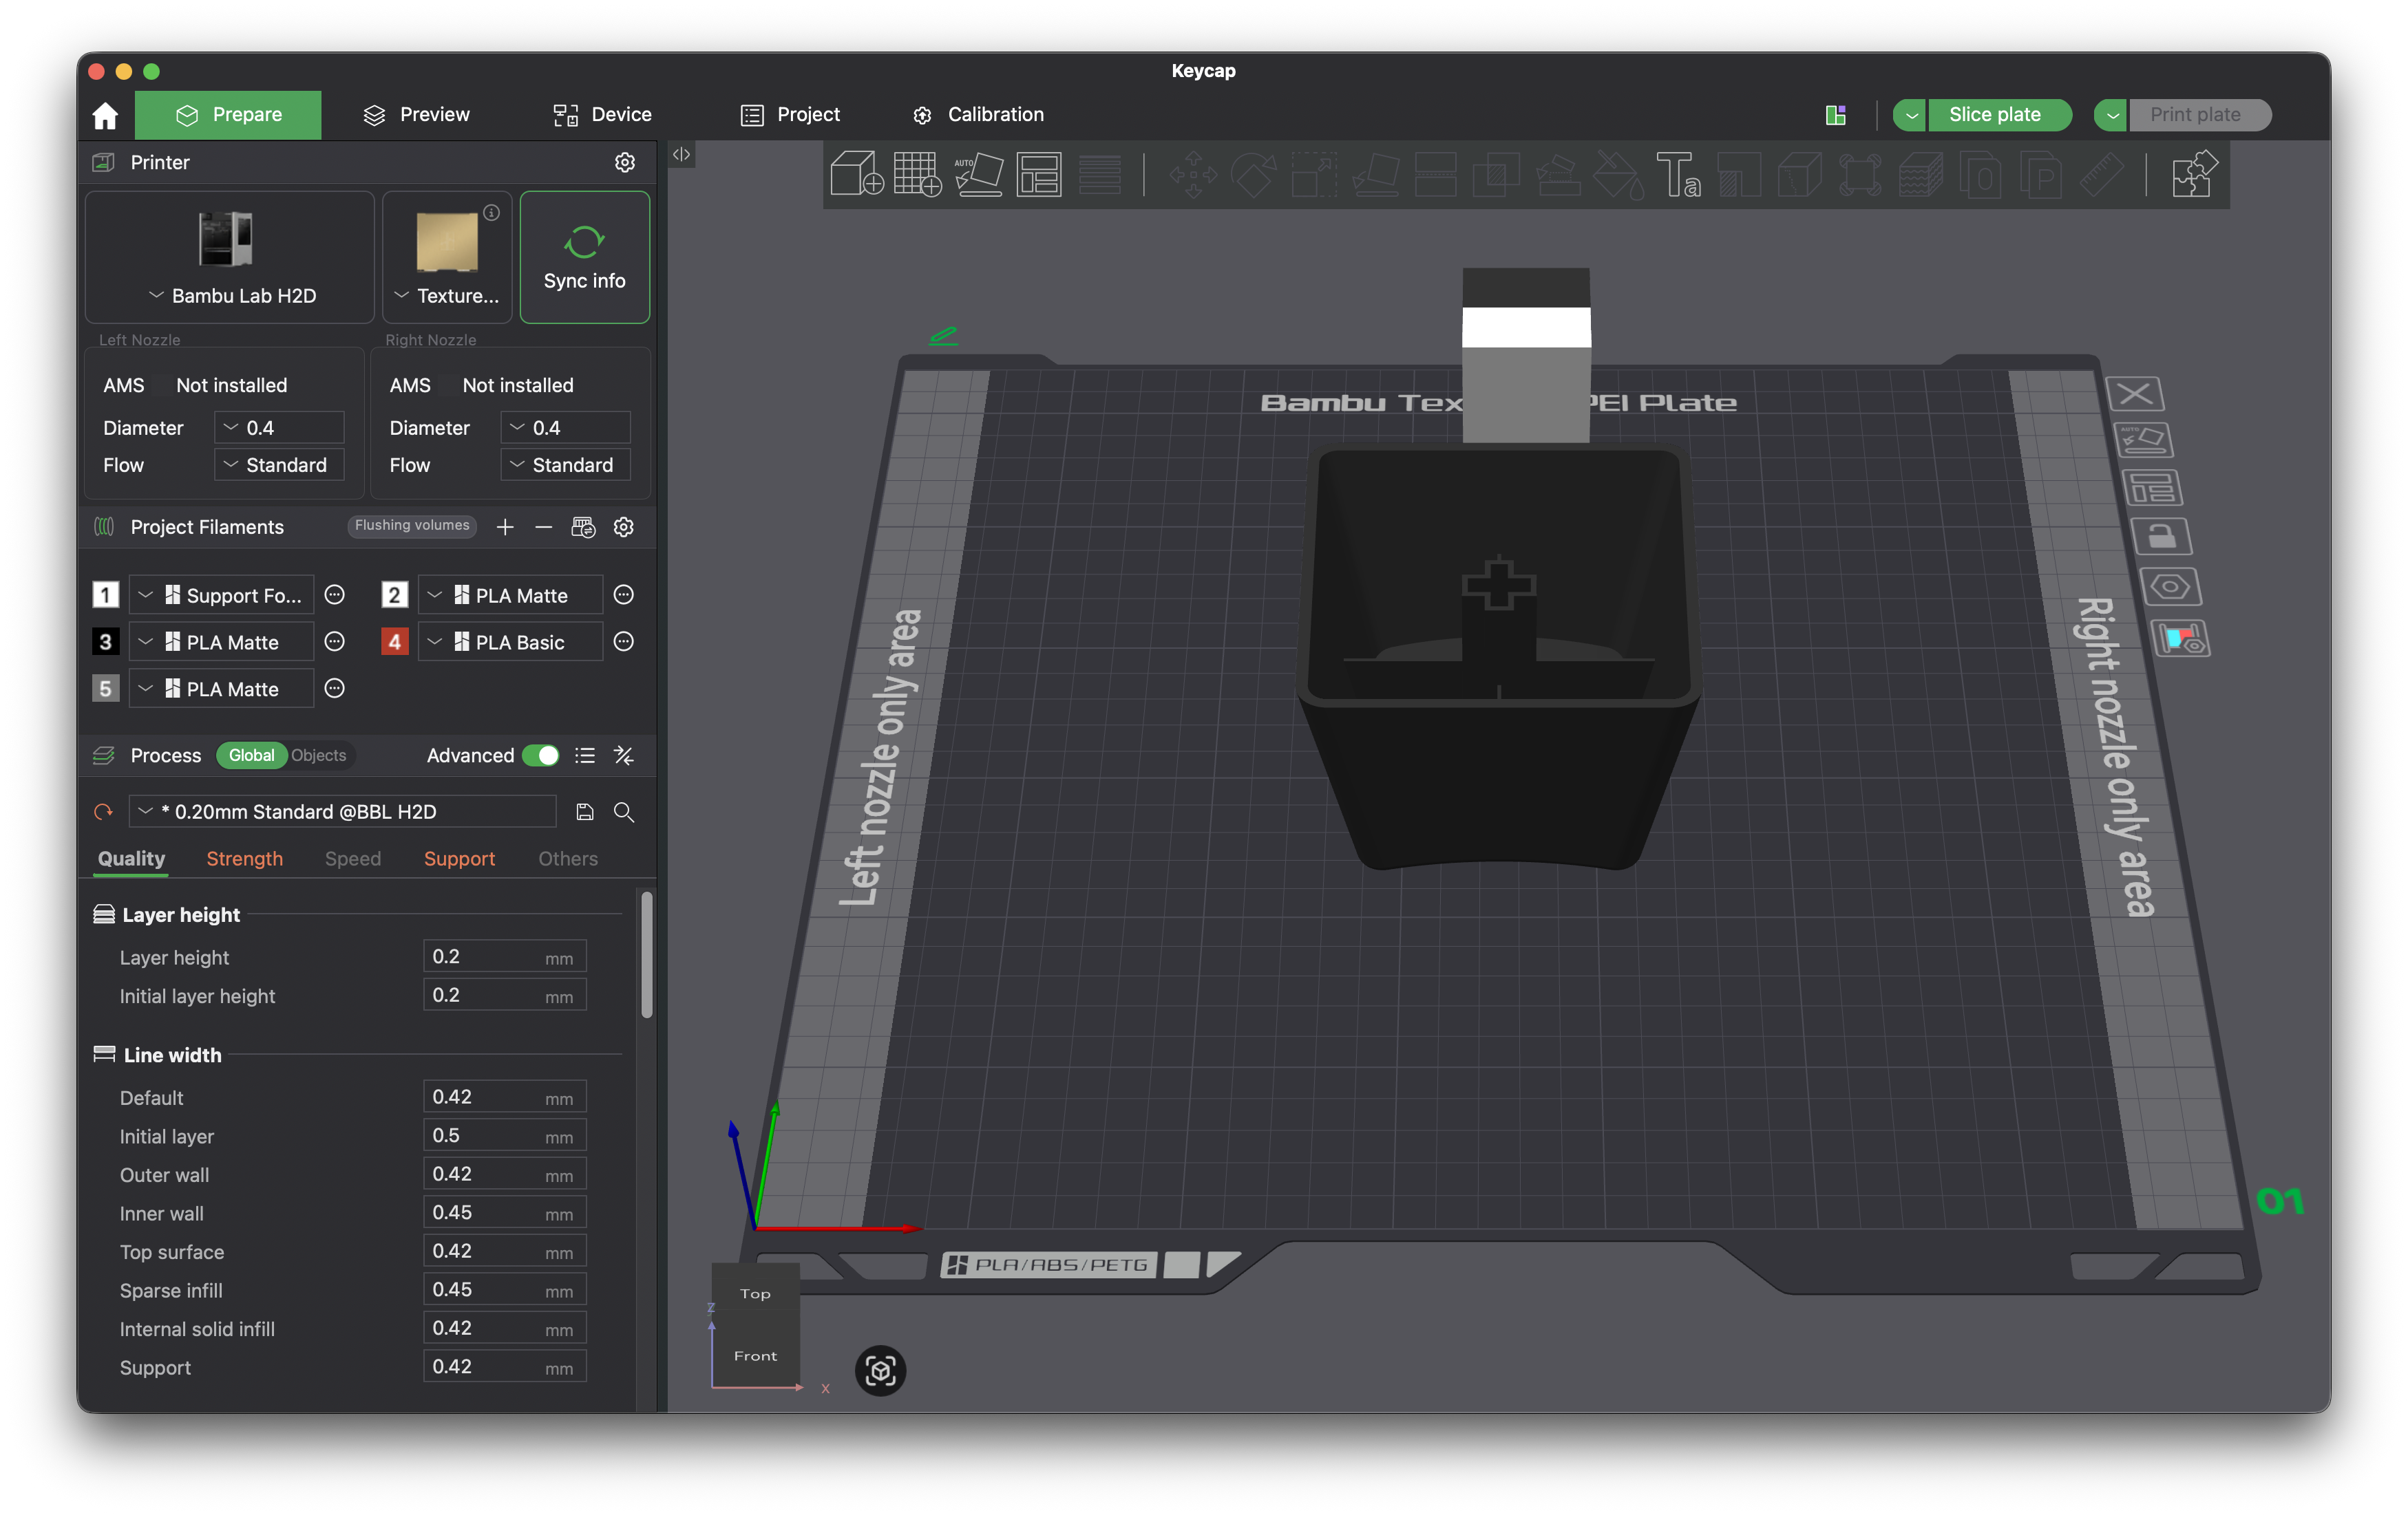Switch to the Device tab

click(603, 115)
